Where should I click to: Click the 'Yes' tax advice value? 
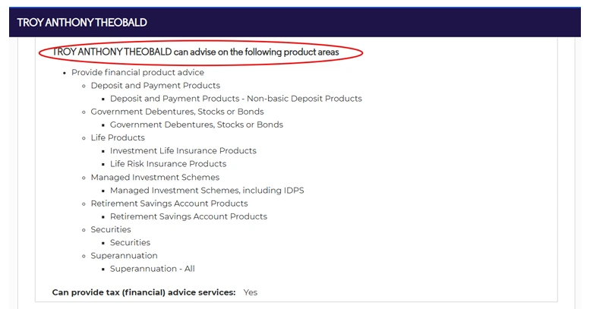tap(251, 292)
